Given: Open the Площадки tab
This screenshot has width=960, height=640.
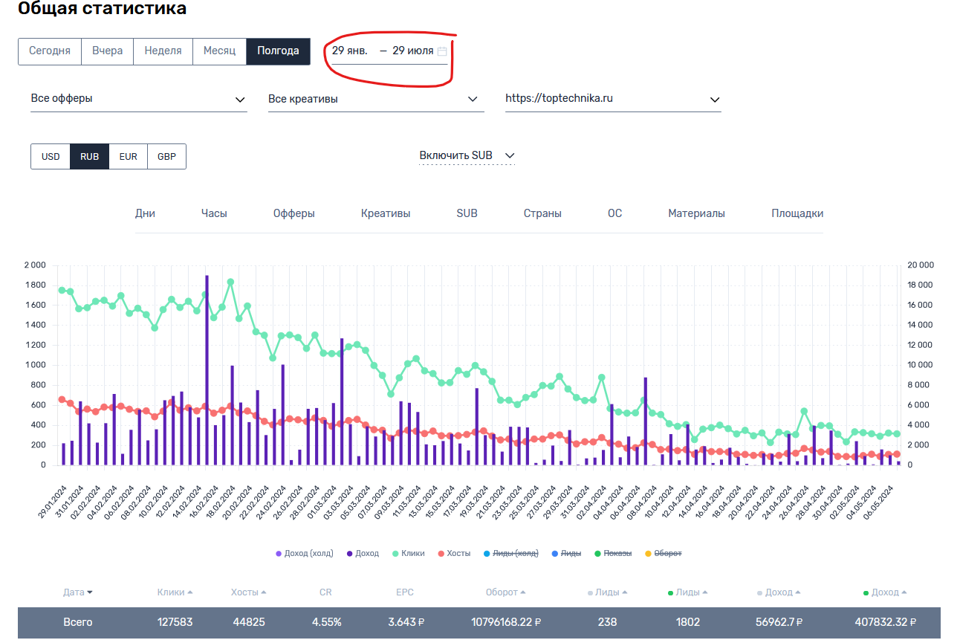Looking at the screenshot, I should pyautogui.click(x=797, y=213).
